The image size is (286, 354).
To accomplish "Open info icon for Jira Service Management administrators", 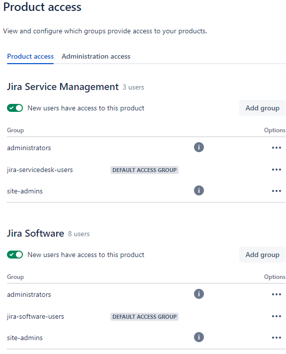I will (199, 148).
